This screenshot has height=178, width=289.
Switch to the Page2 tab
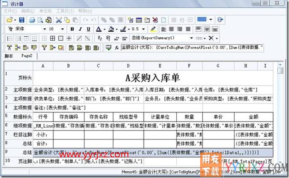tap(27, 56)
